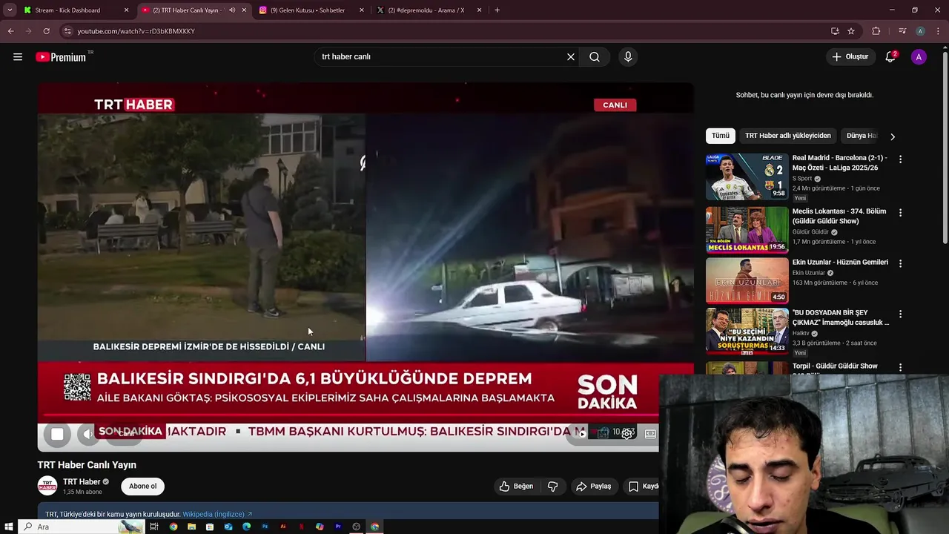Image resolution: width=949 pixels, height=534 pixels.
Task: Close the Gelen Kutusu tab
Action: 362,10
